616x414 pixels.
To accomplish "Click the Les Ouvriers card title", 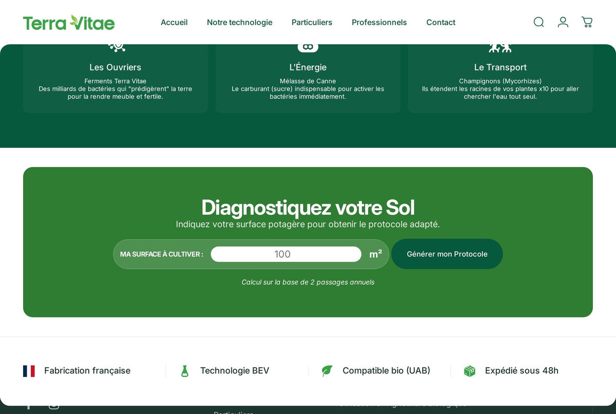I will click(x=115, y=67).
